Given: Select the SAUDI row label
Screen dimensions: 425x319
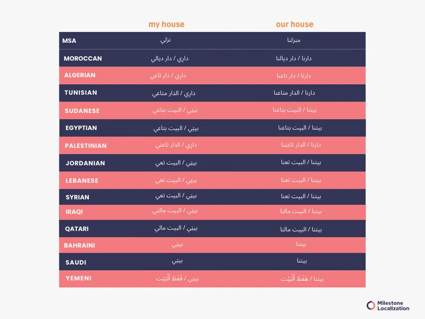Looking at the screenshot, I should (76, 263).
